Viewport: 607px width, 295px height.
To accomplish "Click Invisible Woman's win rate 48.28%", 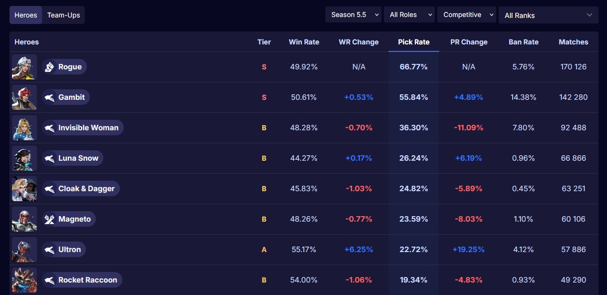I will (304, 128).
